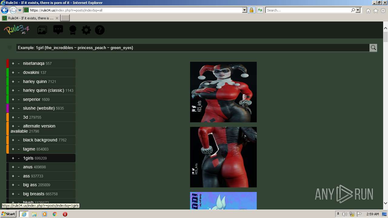Screen dimensions: 388x218
Task: Click the Rule34 site logo
Action: click(17, 30)
